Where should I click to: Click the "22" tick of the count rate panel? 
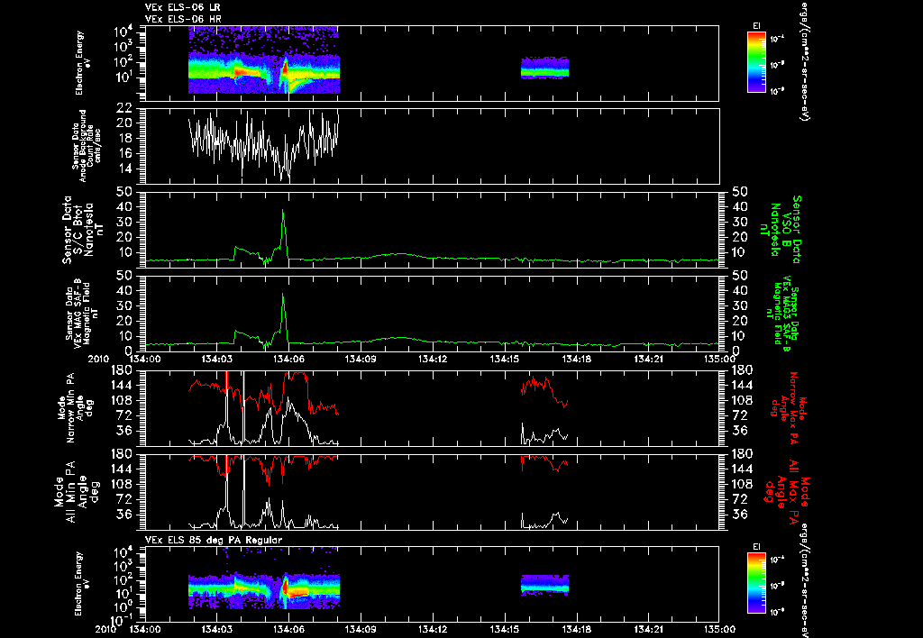pyautogui.click(x=123, y=108)
